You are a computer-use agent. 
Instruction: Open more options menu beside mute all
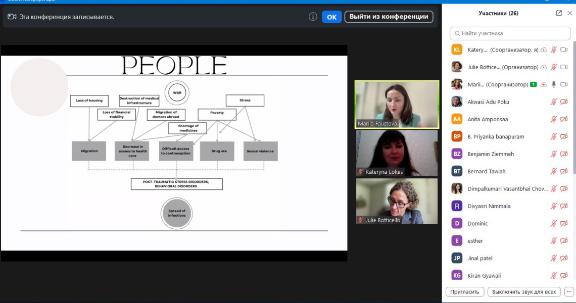569,292
